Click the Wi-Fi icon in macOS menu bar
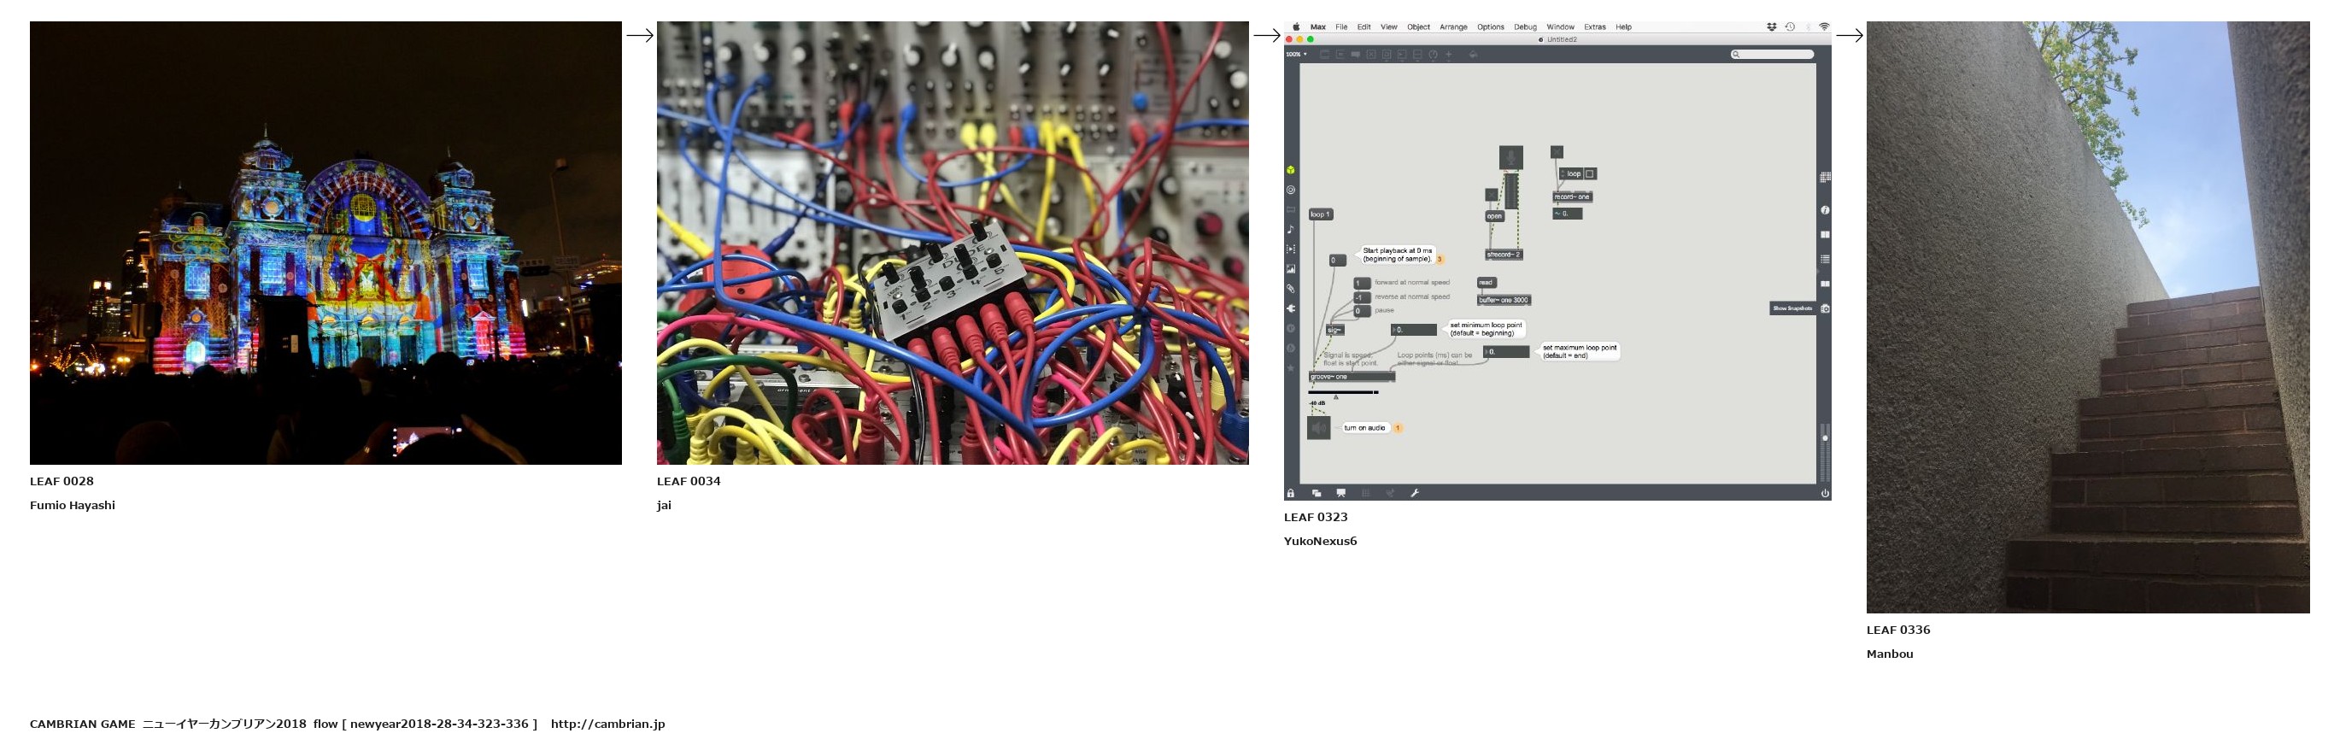This screenshot has height=745, width=2340. tap(1823, 27)
